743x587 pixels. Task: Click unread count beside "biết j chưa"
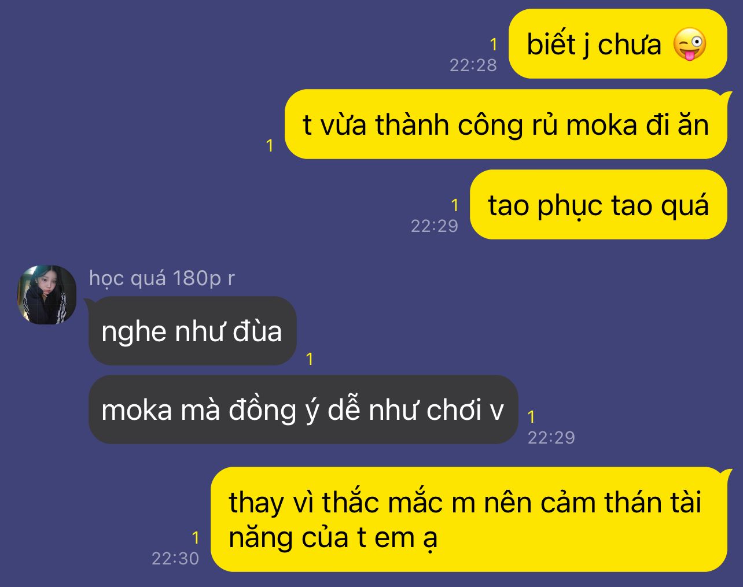tap(494, 45)
